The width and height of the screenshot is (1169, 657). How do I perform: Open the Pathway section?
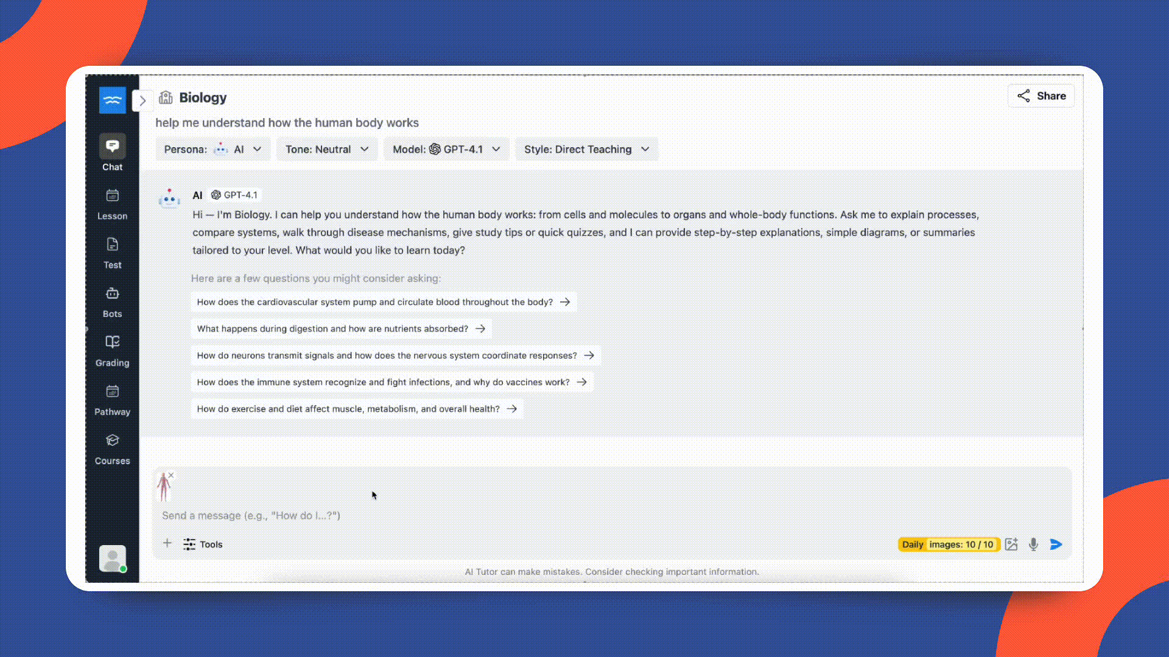[112, 400]
